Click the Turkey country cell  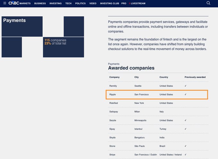tap(163, 129)
